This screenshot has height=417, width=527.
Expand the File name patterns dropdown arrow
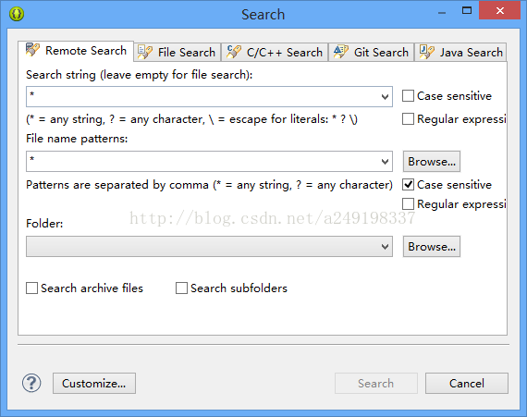(385, 162)
